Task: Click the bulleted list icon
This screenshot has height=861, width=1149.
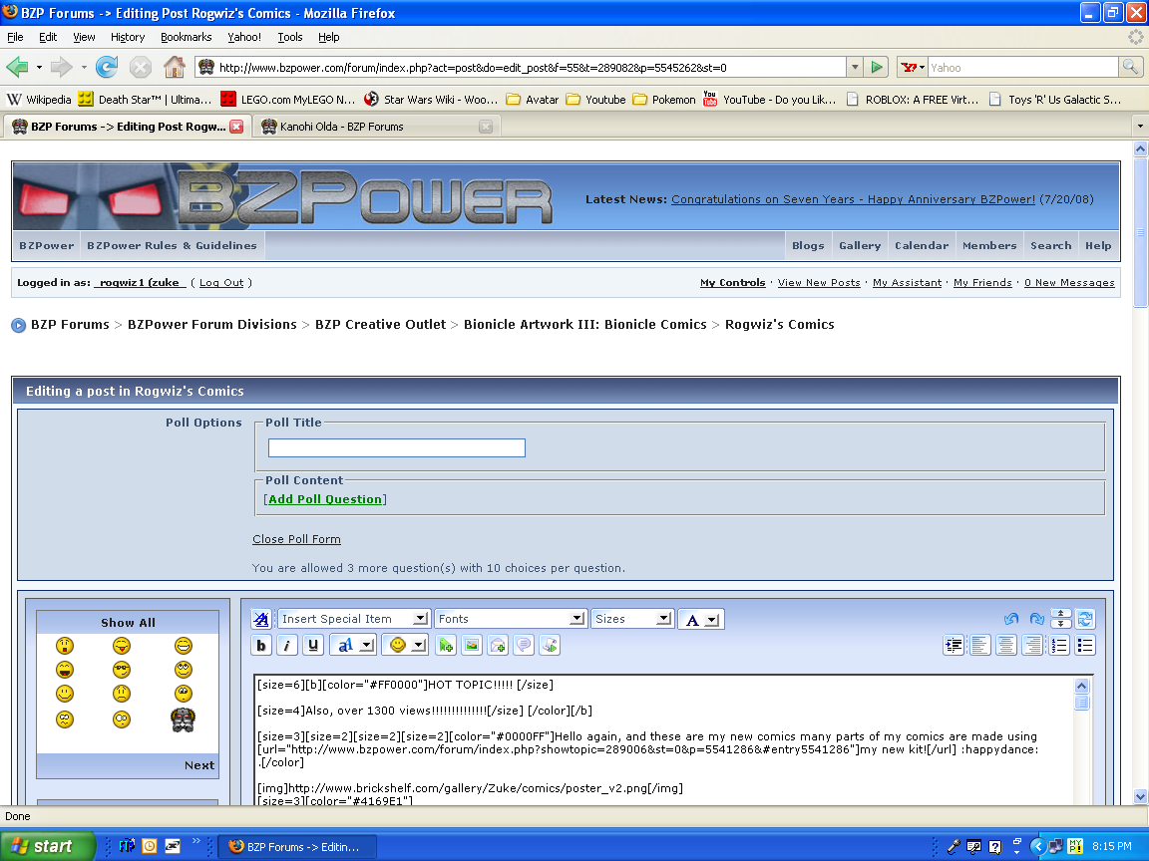Action: pos(1085,645)
